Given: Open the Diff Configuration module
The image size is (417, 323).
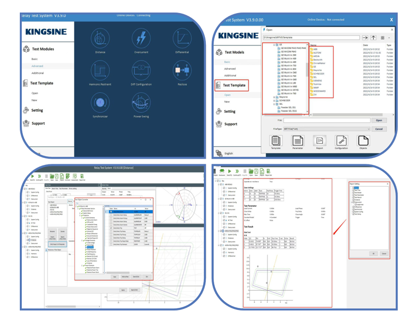Looking at the screenshot, I should [141, 70].
